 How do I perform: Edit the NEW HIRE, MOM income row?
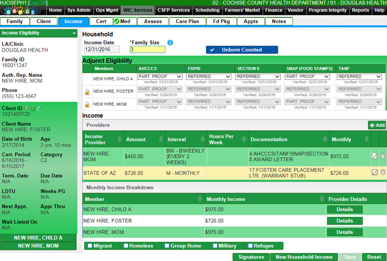coord(374,156)
